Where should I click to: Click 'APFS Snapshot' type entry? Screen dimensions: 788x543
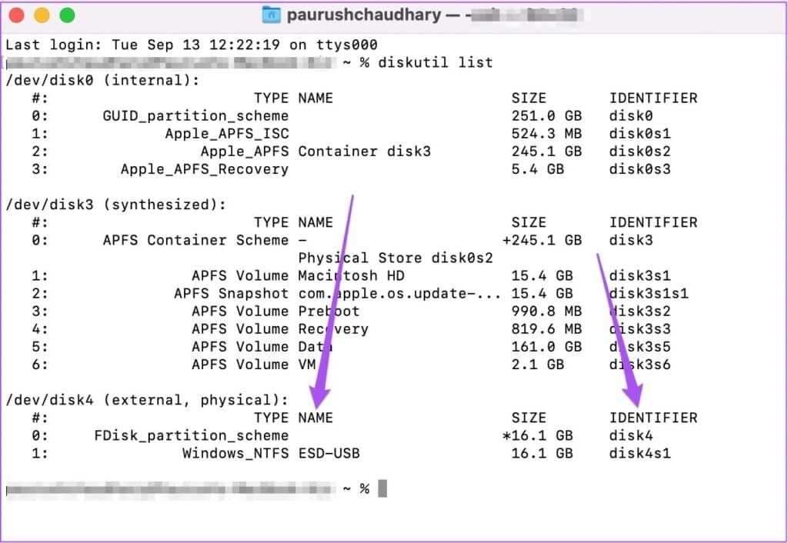[231, 293]
